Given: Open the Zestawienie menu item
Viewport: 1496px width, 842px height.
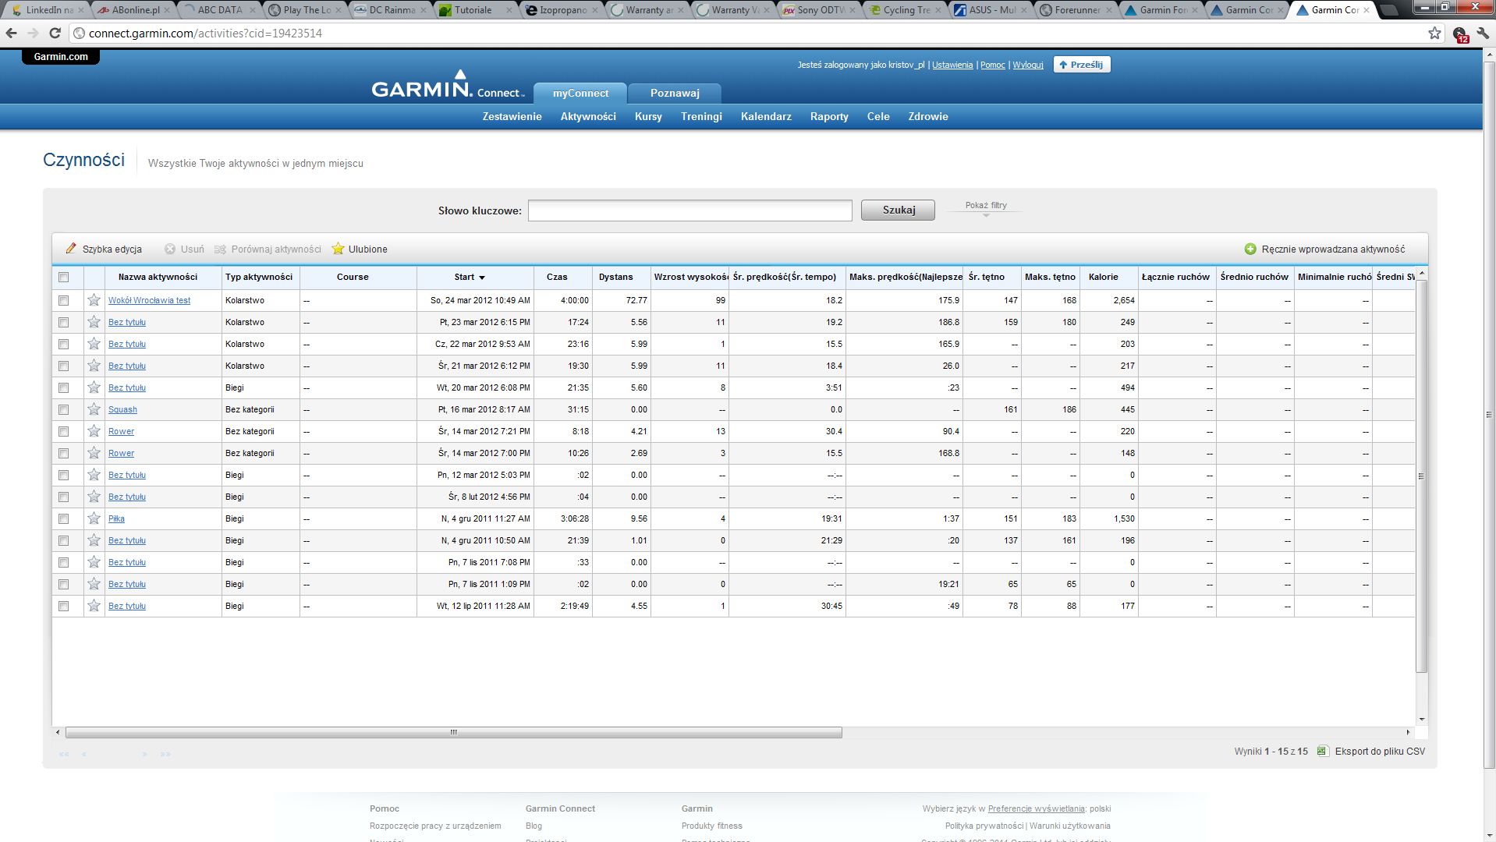Looking at the screenshot, I should [512, 116].
